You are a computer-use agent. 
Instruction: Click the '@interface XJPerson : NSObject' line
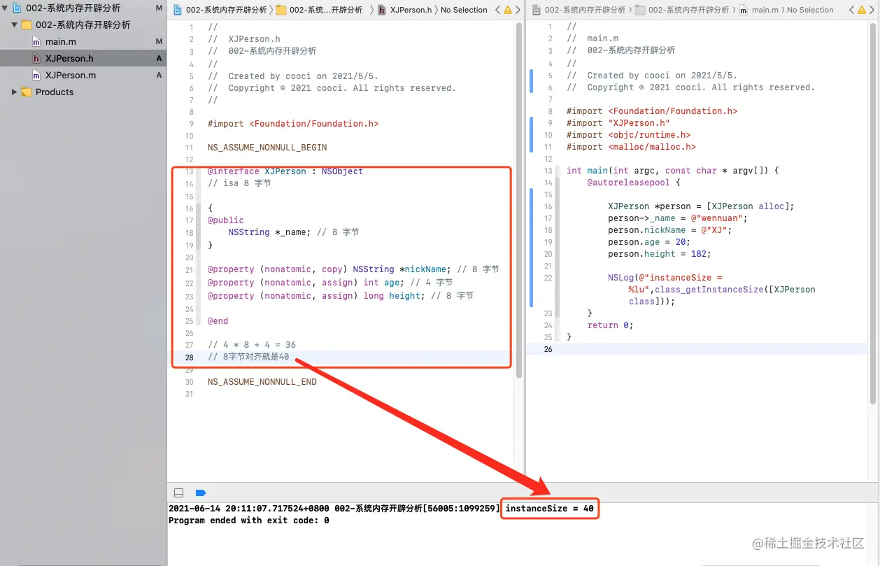285,171
